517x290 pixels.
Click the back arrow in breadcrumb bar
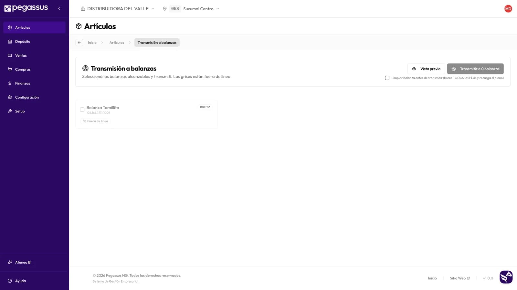tap(79, 43)
